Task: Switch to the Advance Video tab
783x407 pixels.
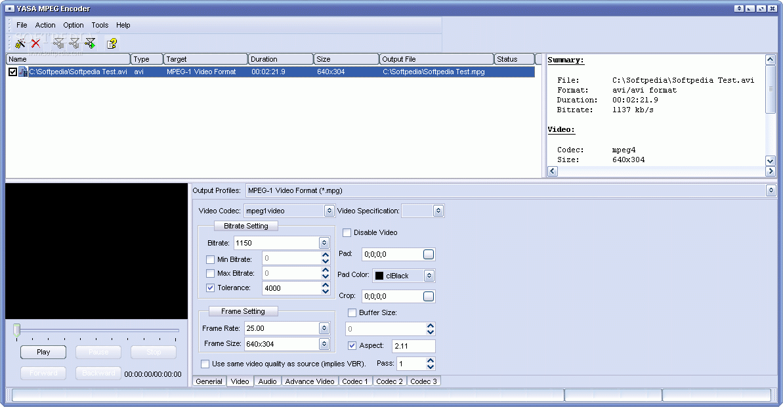Action: (x=310, y=381)
